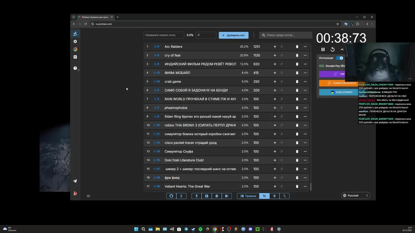Open Spotify from the taskbar
The image size is (415, 233).
200,229
